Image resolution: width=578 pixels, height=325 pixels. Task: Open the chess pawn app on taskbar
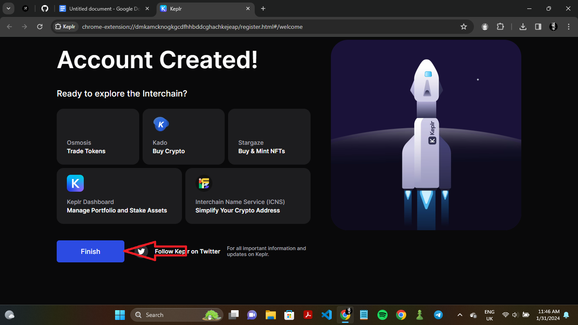[x=420, y=315]
